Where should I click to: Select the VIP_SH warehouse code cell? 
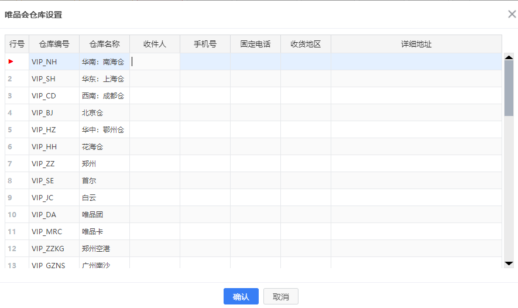54,78
